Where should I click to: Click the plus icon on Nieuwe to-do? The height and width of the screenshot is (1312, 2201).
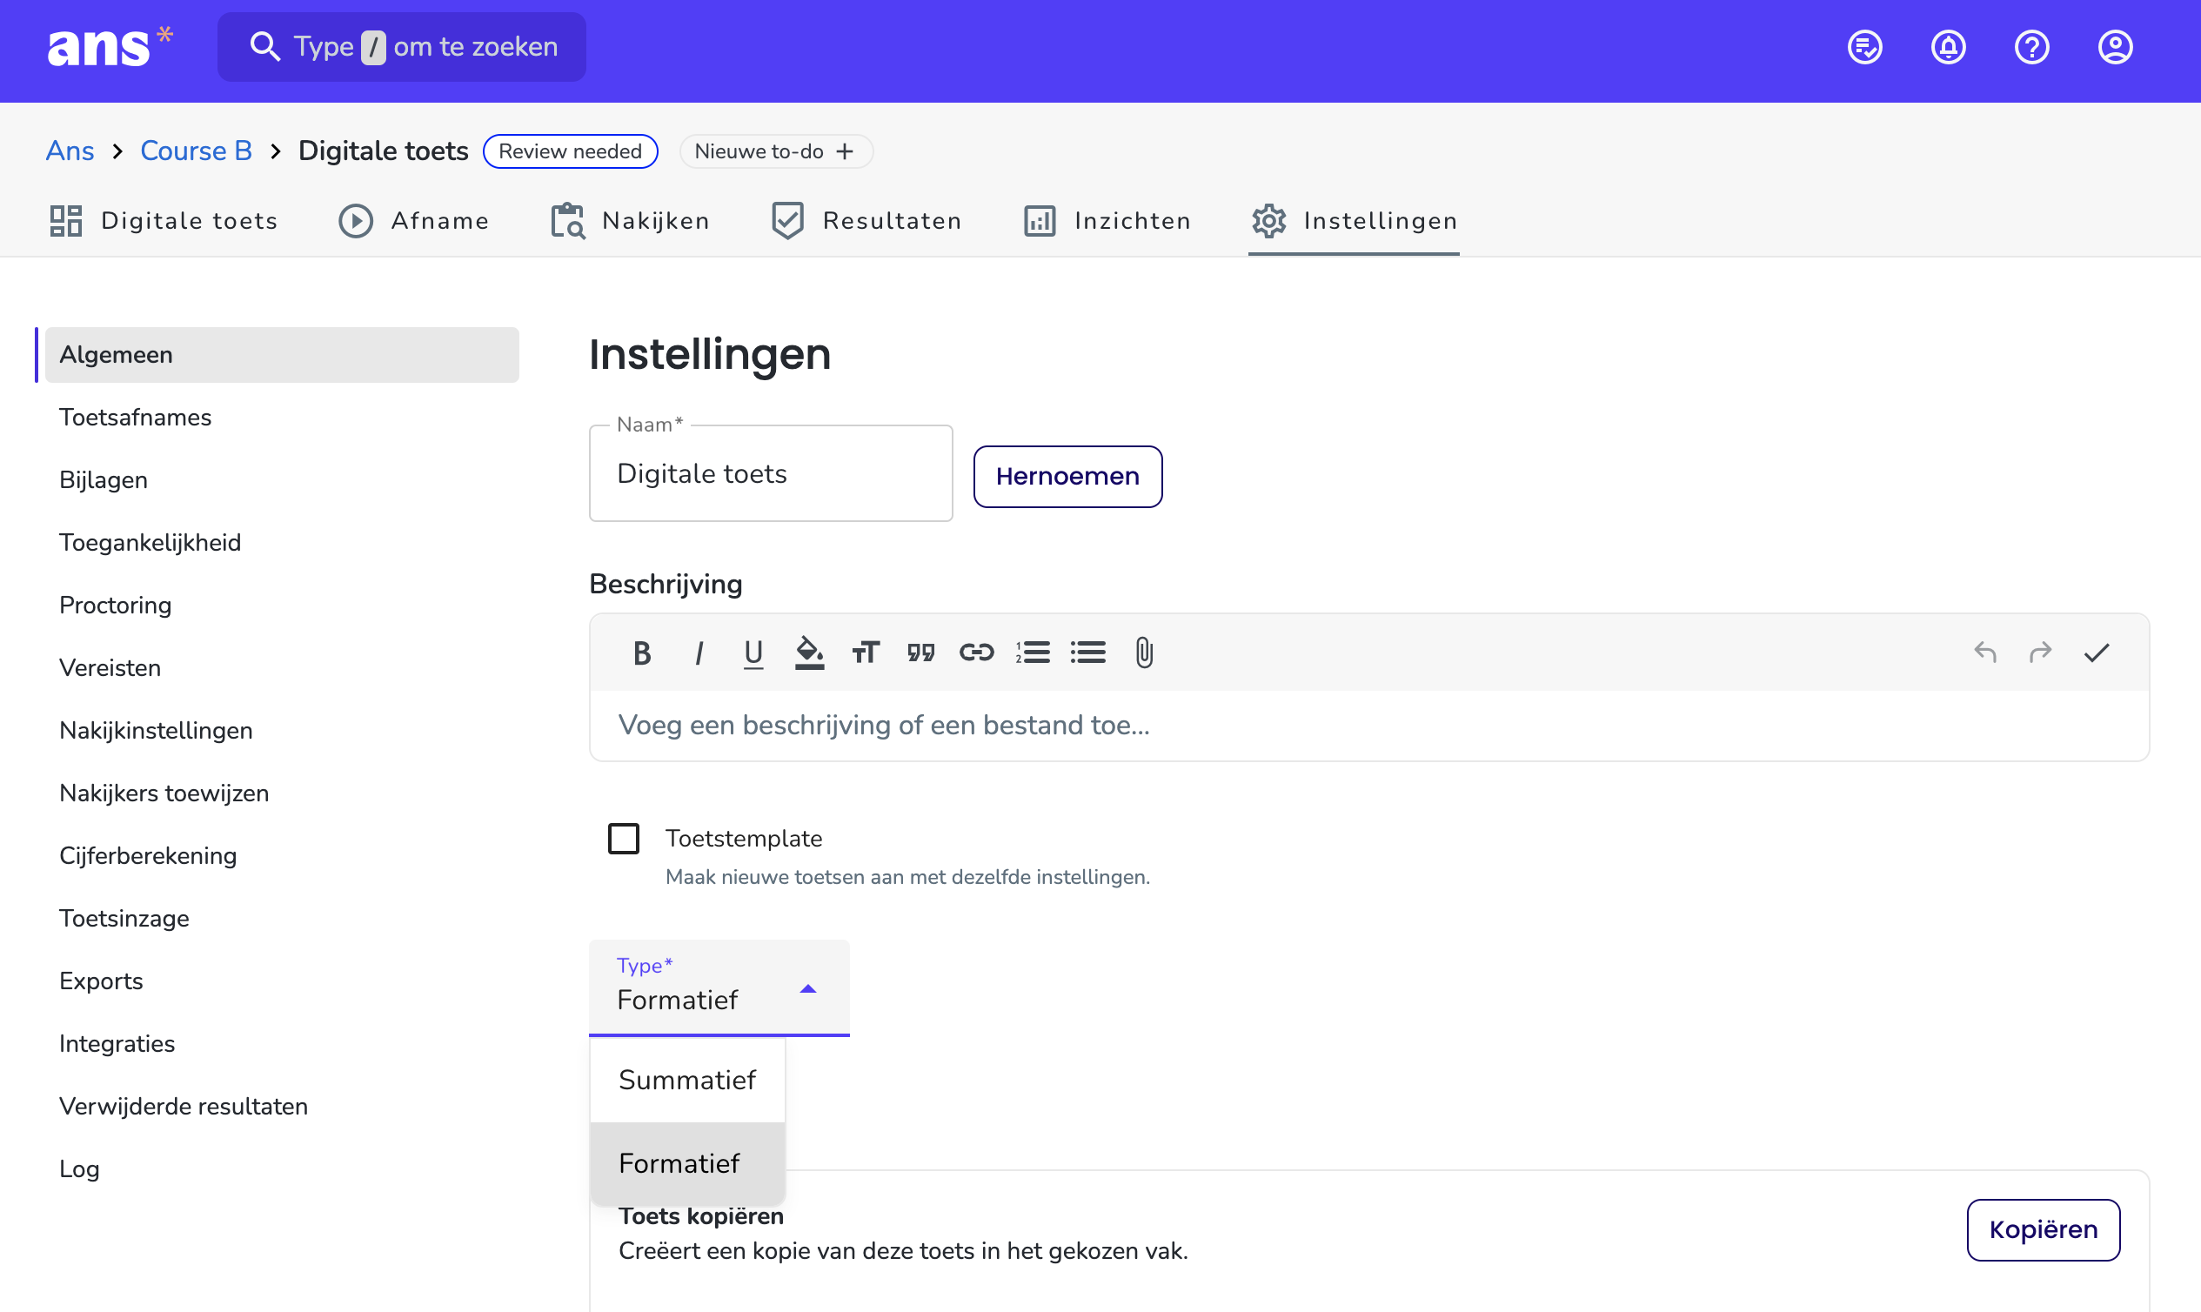click(845, 151)
